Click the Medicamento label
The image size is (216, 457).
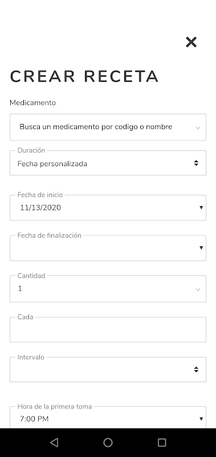click(32, 103)
